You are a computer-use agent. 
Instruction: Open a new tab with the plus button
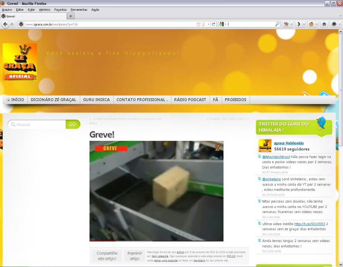pyautogui.click(x=71, y=16)
